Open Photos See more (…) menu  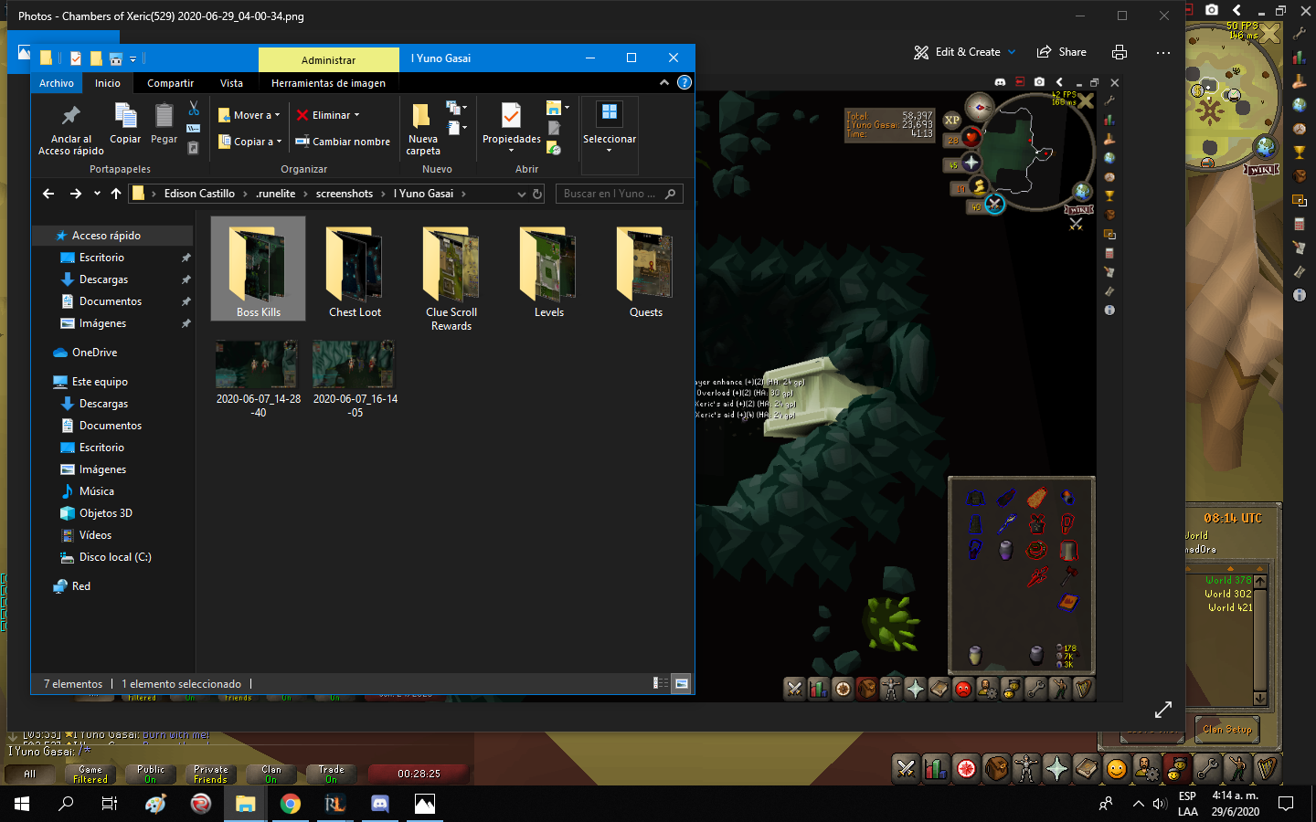pyautogui.click(x=1162, y=52)
